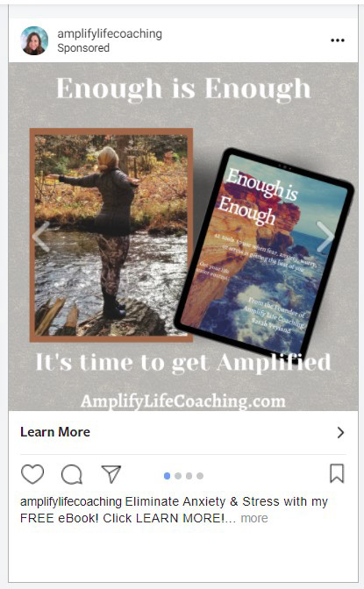Open comments via speech bubble icon
364x589 pixels.
[x=71, y=474]
